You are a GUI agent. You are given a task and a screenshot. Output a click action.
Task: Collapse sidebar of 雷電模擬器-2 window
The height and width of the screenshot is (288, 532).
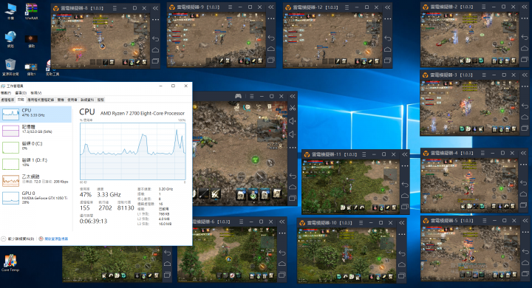pos(525,7)
